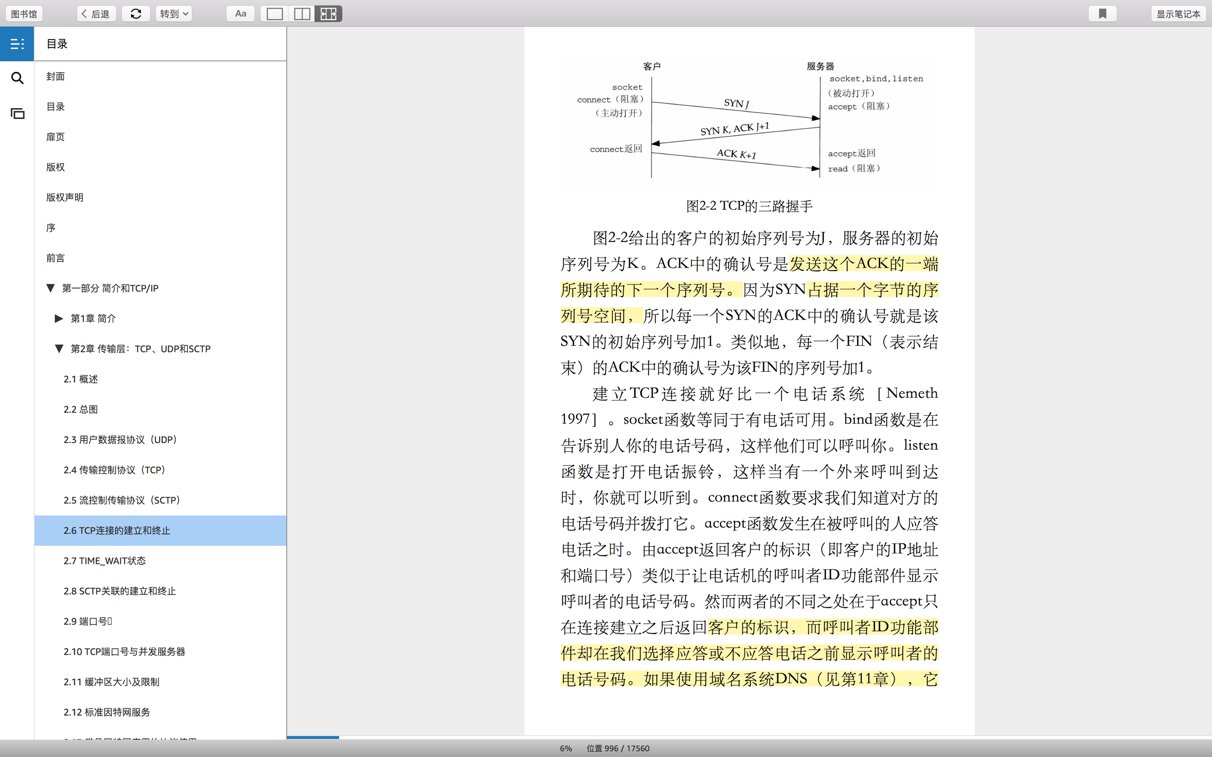The image size is (1212, 757).
Task: Expand the 第1章 简介 chapter
Action: pyautogui.click(x=59, y=318)
